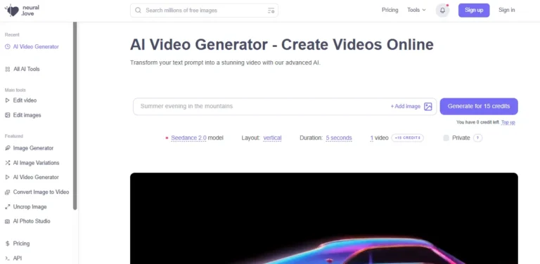The width and height of the screenshot is (540, 264).
Task: Click the sidebar vertical scrollbar
Action: point(75,115)
